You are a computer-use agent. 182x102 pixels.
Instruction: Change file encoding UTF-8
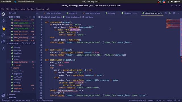tap(159, 100)
